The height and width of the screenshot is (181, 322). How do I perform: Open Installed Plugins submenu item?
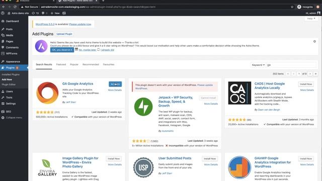tap(11, 74)
